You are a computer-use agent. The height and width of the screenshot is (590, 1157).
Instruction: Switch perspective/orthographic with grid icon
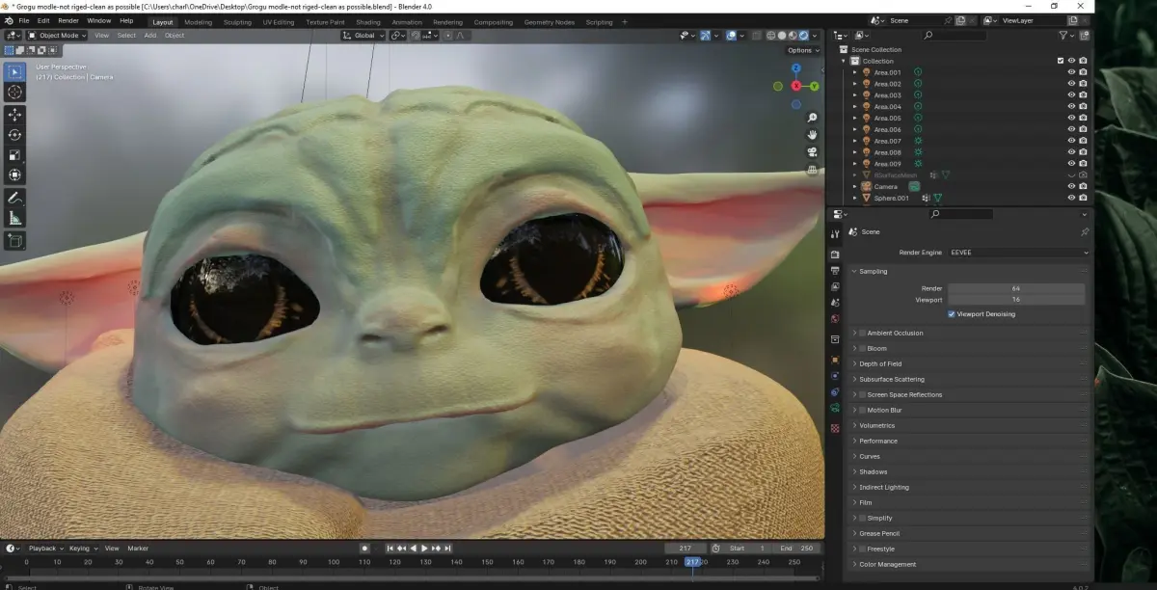pyautogui.click(x=812, y=170)
